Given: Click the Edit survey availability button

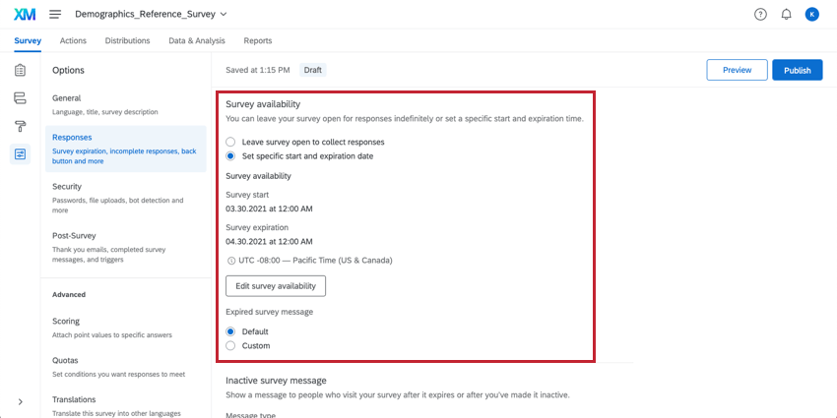Looking at the screenshot, I should 276,286.
